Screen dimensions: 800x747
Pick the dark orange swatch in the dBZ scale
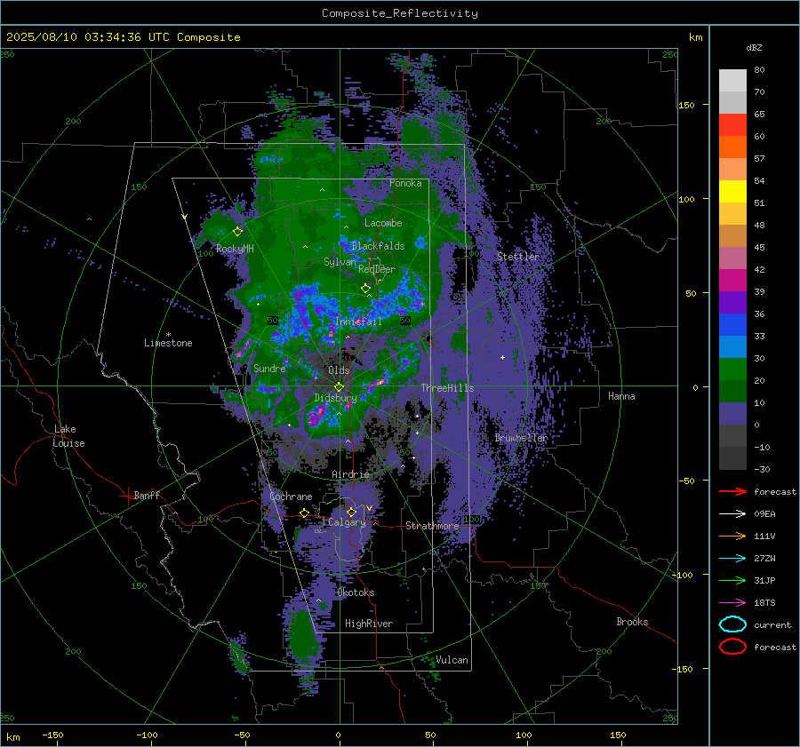pos(732,147)
